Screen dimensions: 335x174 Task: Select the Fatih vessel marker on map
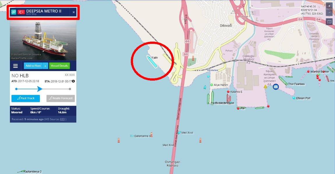pos(152,61)
